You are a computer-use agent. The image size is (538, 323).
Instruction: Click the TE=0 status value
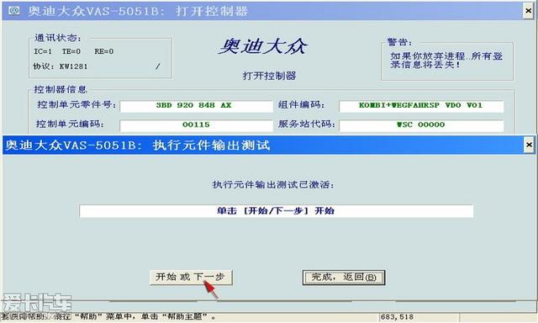(x=71, y=51)
